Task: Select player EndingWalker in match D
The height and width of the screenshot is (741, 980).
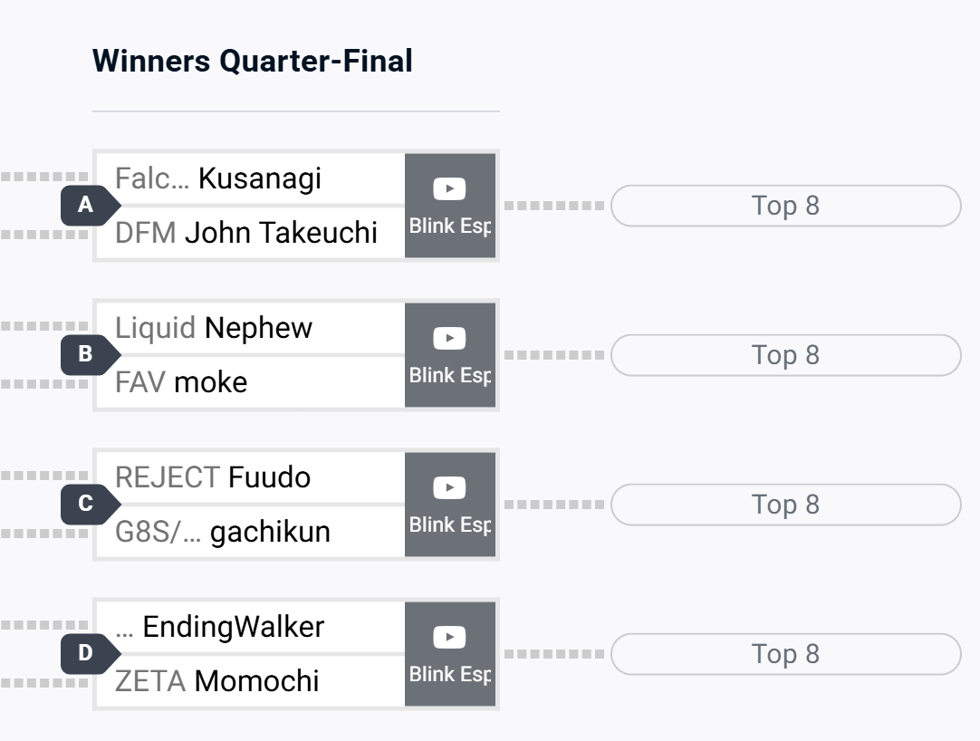Action: coord(251,627)
